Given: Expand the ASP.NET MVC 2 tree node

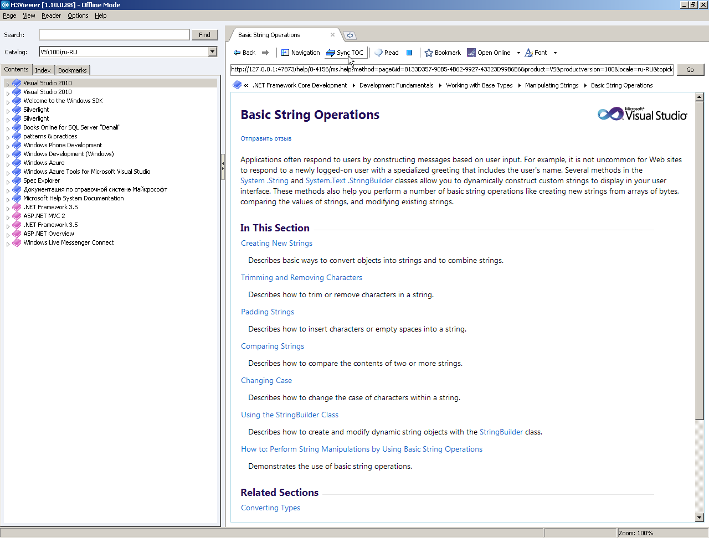Looking at the screenshot, I should [8, 217].
